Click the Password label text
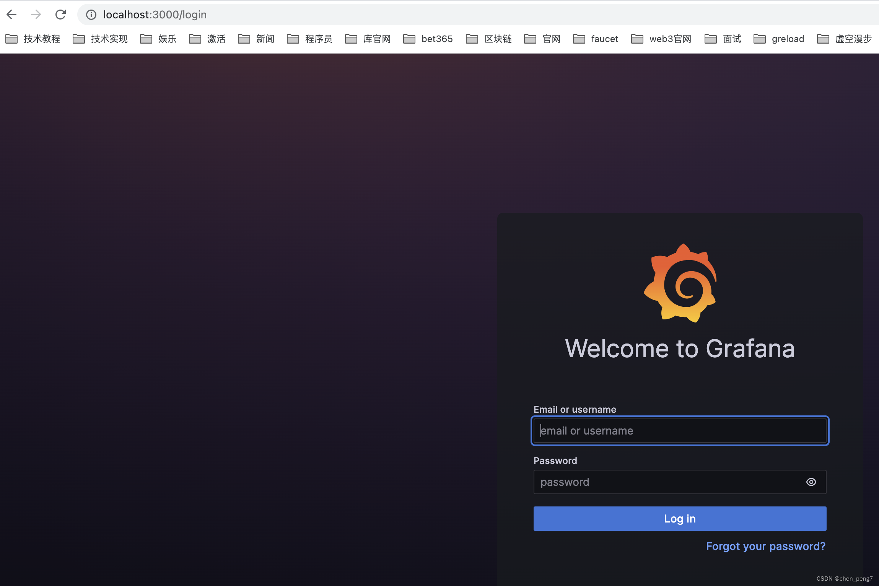The image size is (879, 586). (x=555, y=461)
